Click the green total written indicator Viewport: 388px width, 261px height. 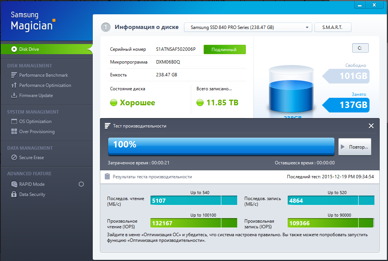click(200, 103)
